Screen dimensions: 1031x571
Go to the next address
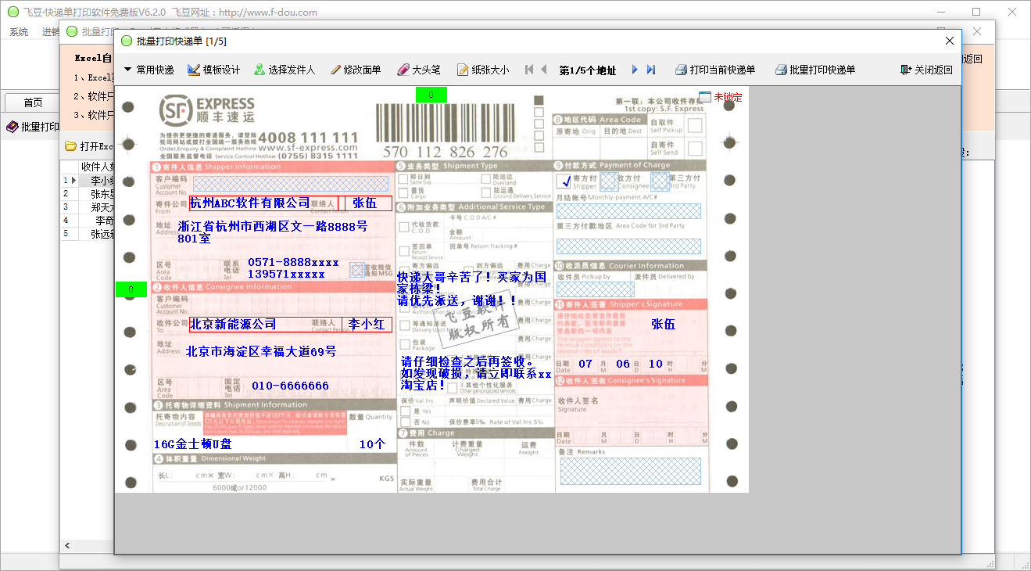tap(635, 70)
